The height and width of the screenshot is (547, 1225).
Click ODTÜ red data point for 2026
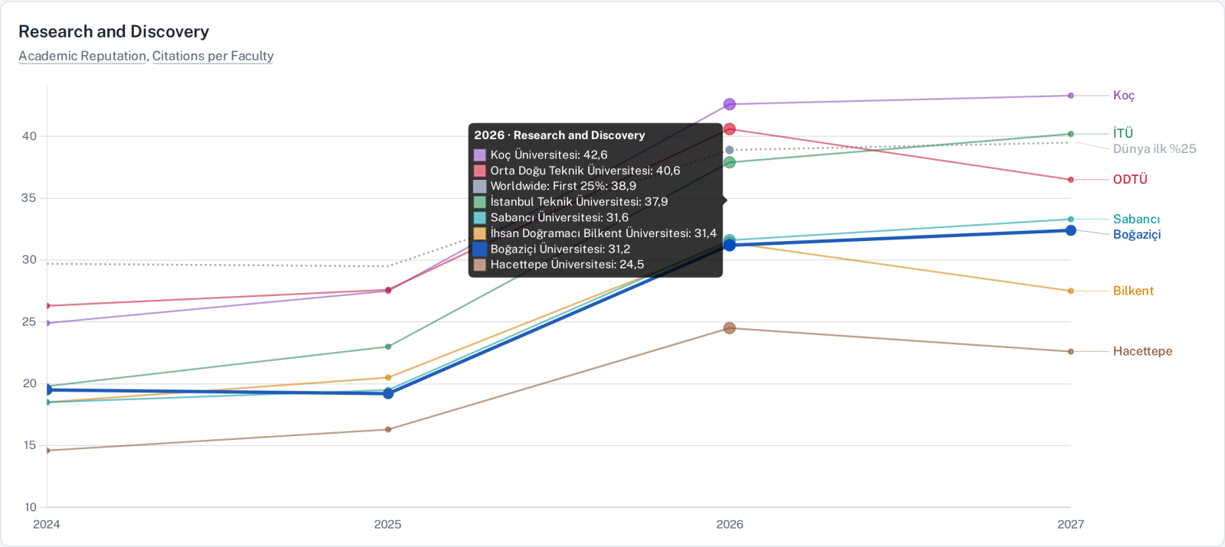(x=730, y=129)
